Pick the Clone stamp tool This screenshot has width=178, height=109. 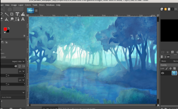(6, 19)
